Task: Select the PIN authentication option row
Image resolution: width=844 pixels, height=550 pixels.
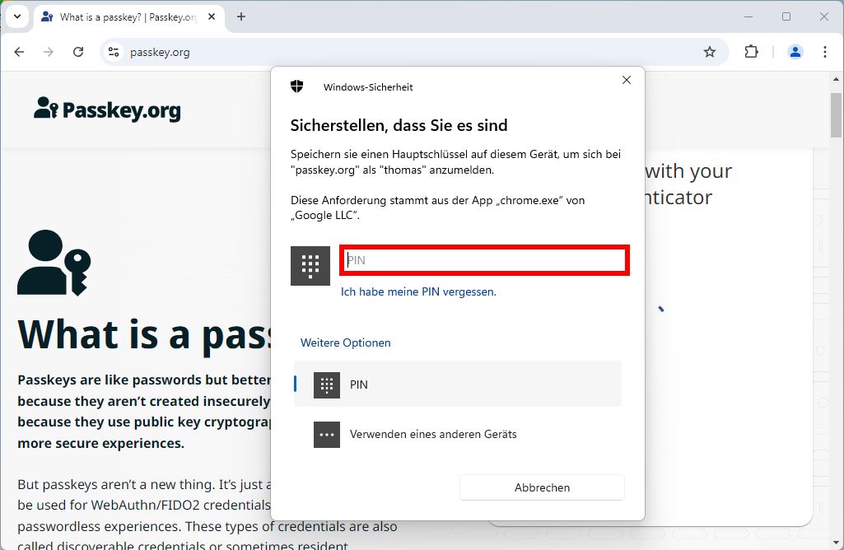Action: [x=458, y=385]
